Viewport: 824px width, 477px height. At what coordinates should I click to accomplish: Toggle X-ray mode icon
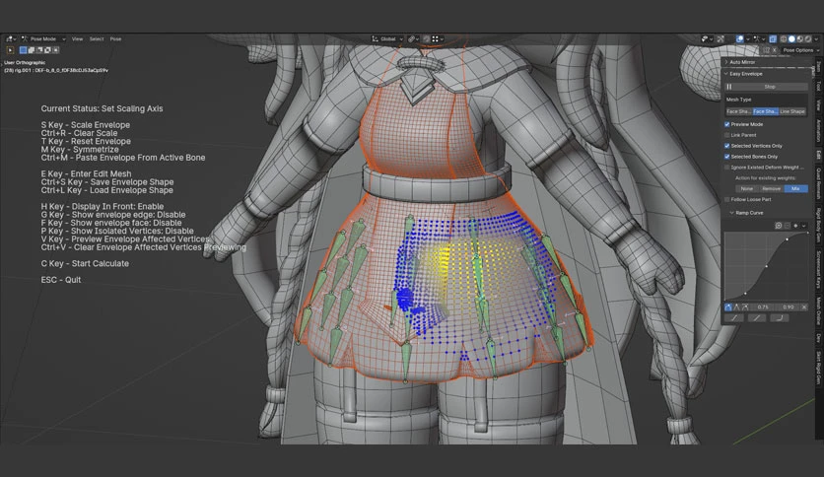pos(773,39)
